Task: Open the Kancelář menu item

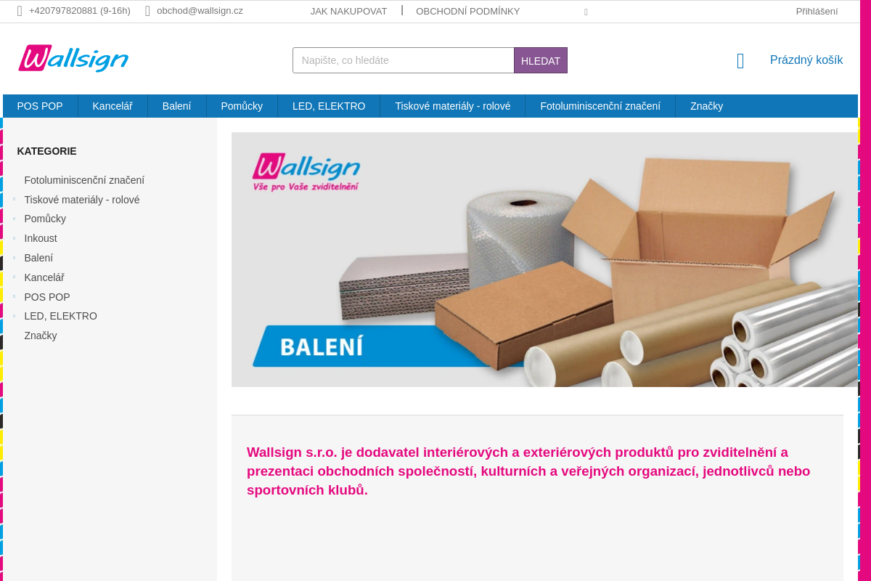Action: tap(113, 106)
